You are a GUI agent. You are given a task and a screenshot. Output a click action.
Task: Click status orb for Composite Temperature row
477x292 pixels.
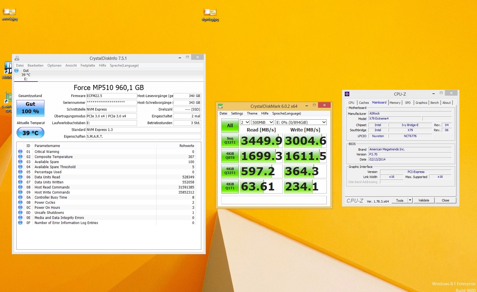coord(20,157)
